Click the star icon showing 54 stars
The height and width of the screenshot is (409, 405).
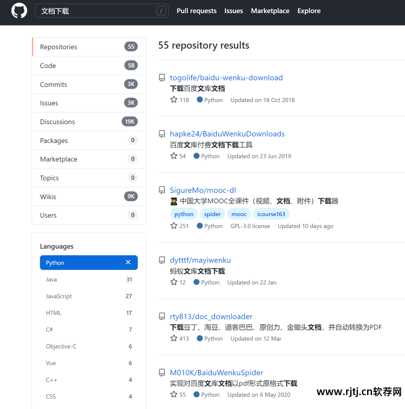coord(174,156)
